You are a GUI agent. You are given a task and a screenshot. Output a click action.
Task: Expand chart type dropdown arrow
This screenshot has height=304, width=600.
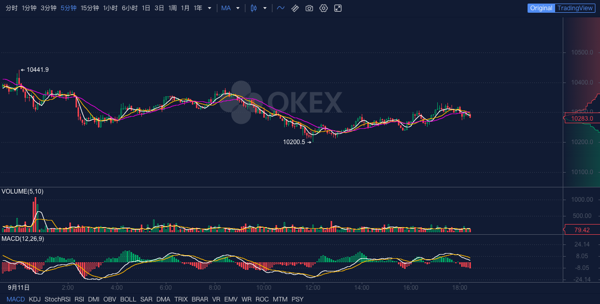pyautogui.click(x=265, y=8)
